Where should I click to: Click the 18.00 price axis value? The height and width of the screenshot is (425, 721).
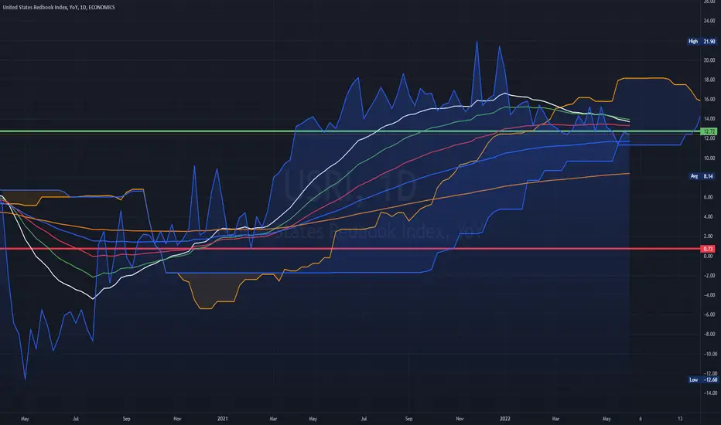pos(709,80)
